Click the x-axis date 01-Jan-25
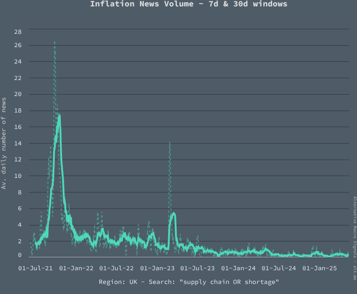The image size is (357, 294). pyautogui.click(x=320, y=268)
